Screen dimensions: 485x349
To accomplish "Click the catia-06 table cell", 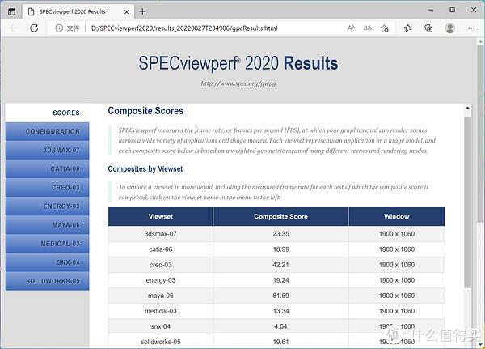I will click(x=161, y=249).
